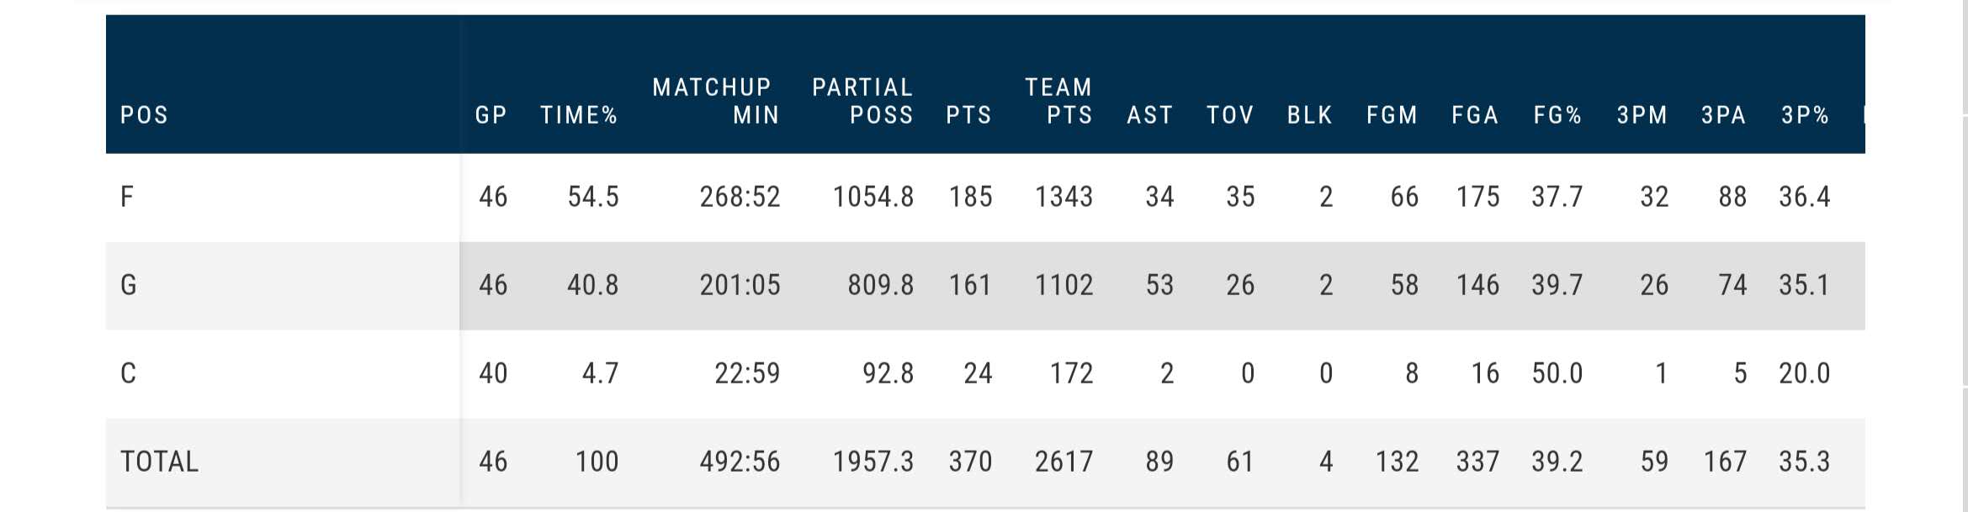This screenshot has width=1968, height=512.
Task: Sort the table by AST
Action: (x=1149, y=115)
